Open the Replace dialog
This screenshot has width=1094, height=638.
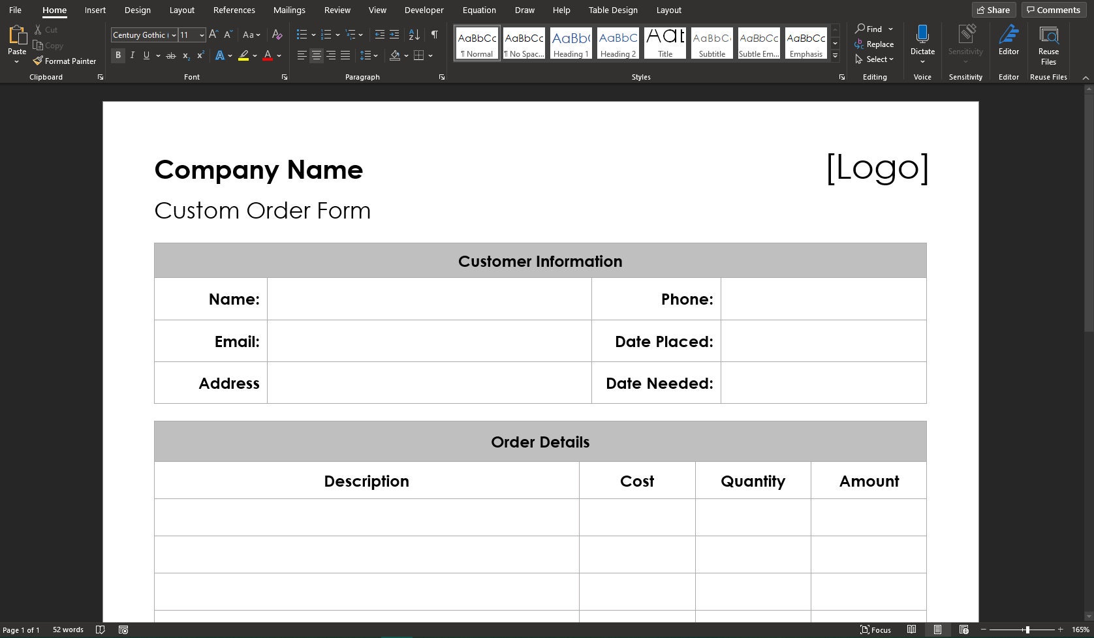[874, 44]
